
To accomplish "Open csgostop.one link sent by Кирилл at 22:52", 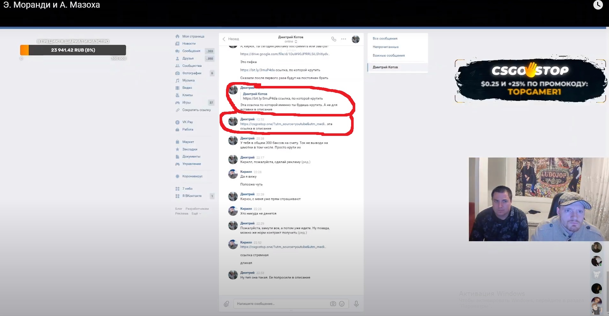I will tap(283, 247).
